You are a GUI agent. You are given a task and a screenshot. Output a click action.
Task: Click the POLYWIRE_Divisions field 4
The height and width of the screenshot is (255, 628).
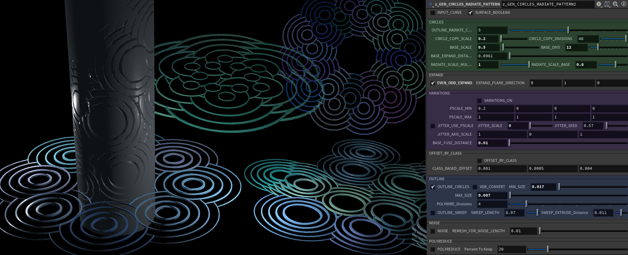pos(492,204)
